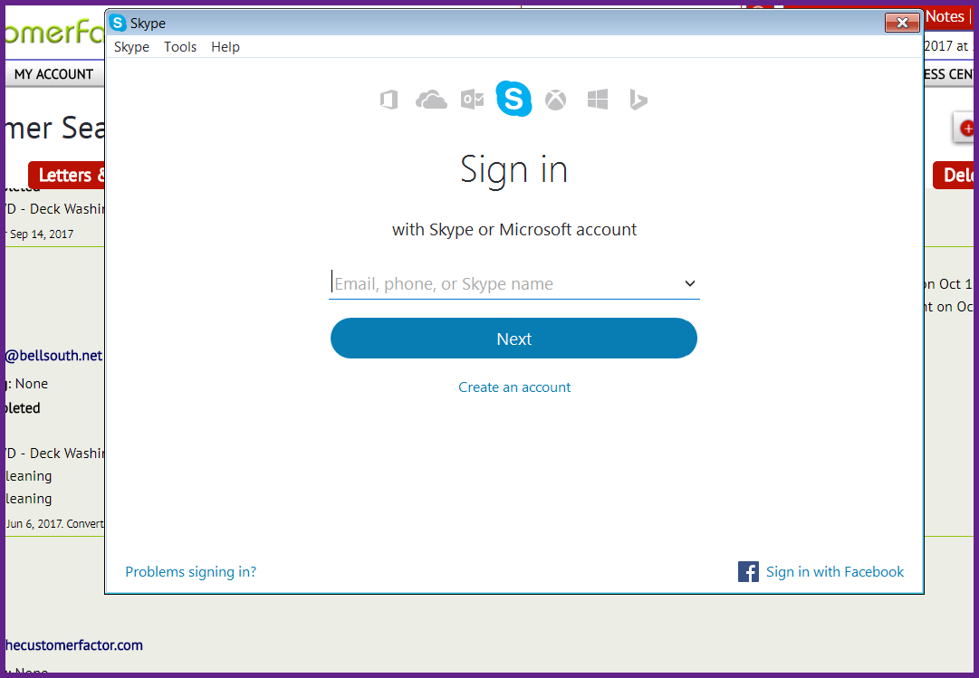Open the Help menu
The height and width of the screenshot is (678, 979).
226,47
